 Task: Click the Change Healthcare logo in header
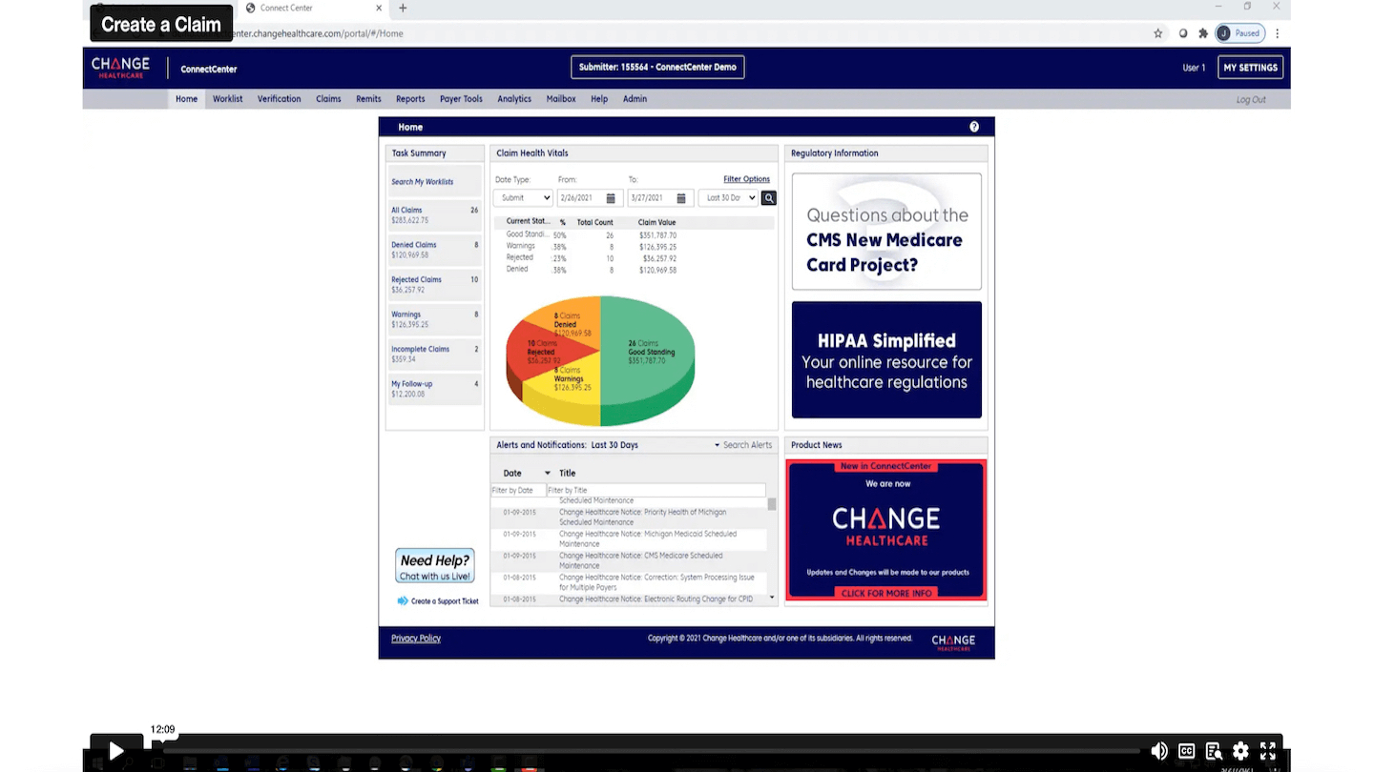coord(120,68)
